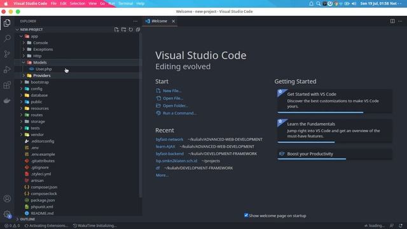407x229 pixels.
Task: Open macOS Spotlight search icon
Action: [318, 4]
